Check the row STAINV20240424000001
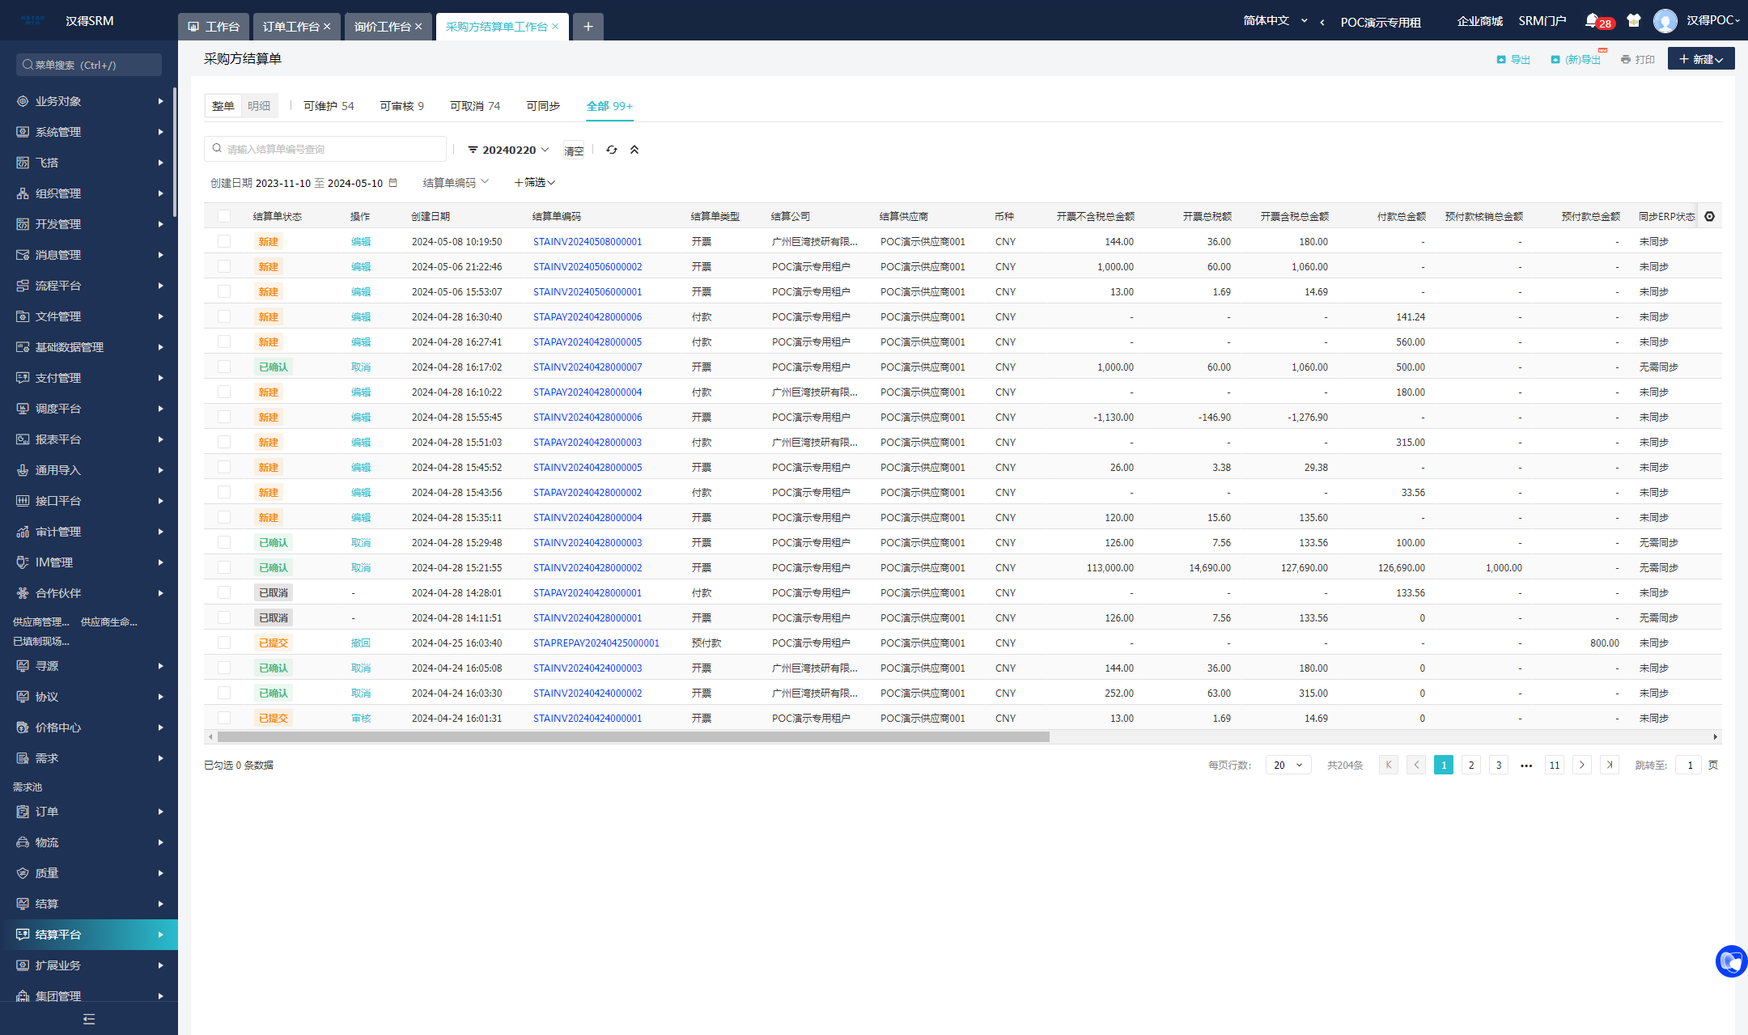Viewport: 1748px width, 1035px height. (x=224, y=718)
